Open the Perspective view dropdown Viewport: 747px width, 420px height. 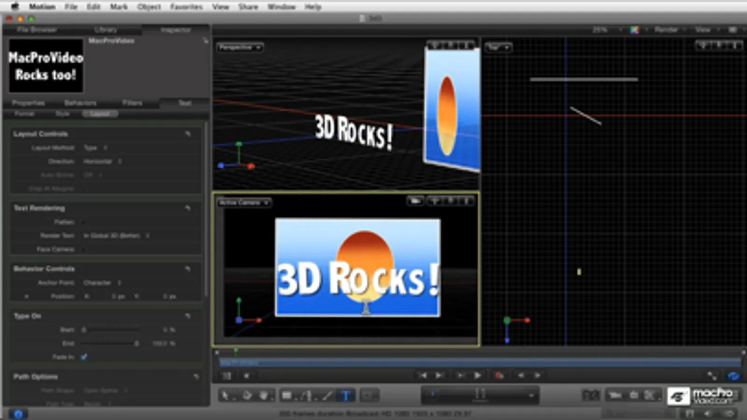tap(240, 47)
